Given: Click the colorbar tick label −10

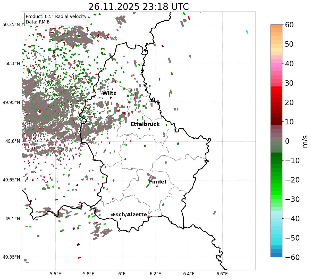Looking at the screenshot, I should (292, 161).
